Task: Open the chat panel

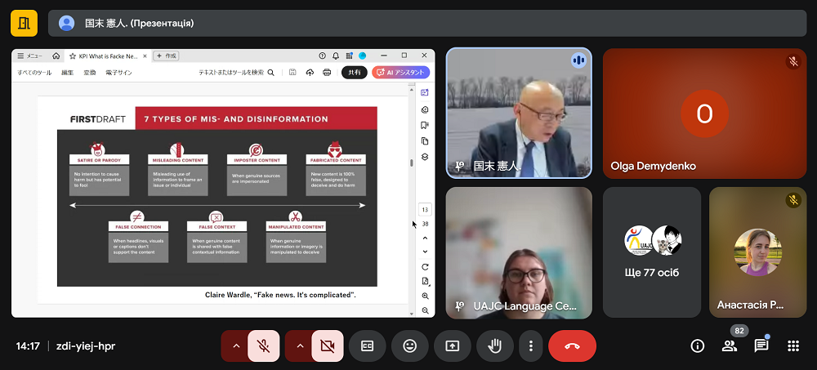Action: 761,345
